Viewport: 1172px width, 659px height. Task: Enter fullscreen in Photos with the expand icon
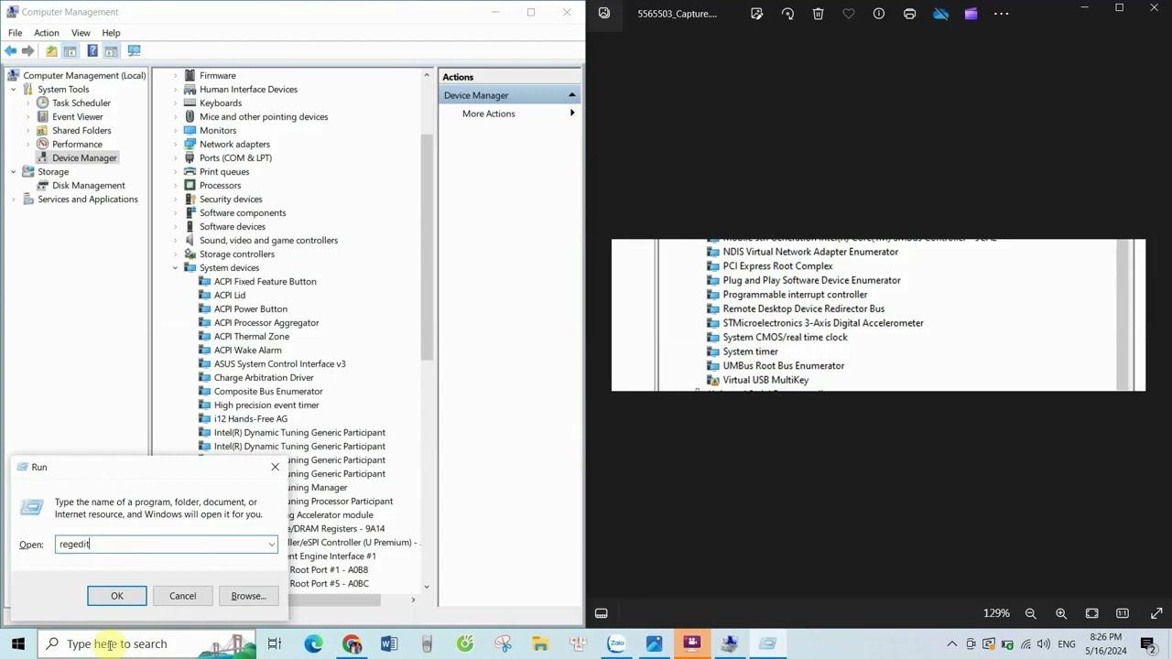[x=1156, y=613]
